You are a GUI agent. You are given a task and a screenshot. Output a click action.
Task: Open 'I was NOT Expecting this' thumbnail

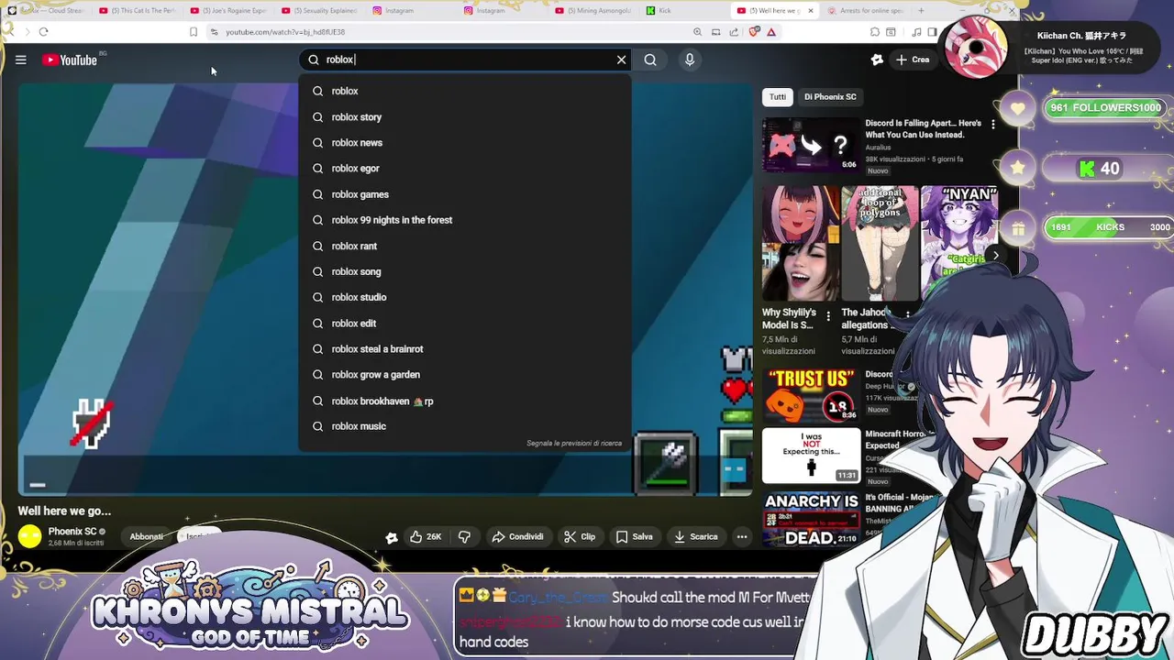(811, 455)
